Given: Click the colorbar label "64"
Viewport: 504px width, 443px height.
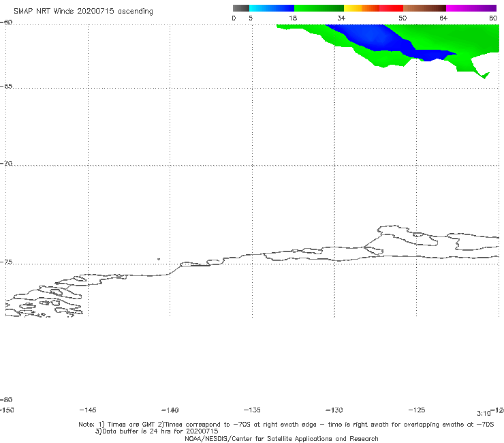Looking at the screenshot, I should pyautogui.click(x=443, y=18).
